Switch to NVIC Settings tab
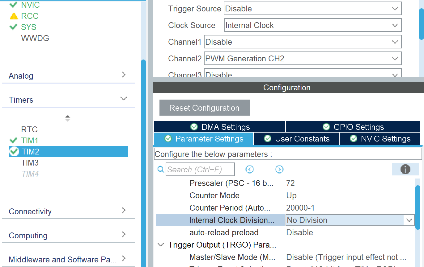The height and width of the screenshot is (267, 424). click(x=380, y=139)
